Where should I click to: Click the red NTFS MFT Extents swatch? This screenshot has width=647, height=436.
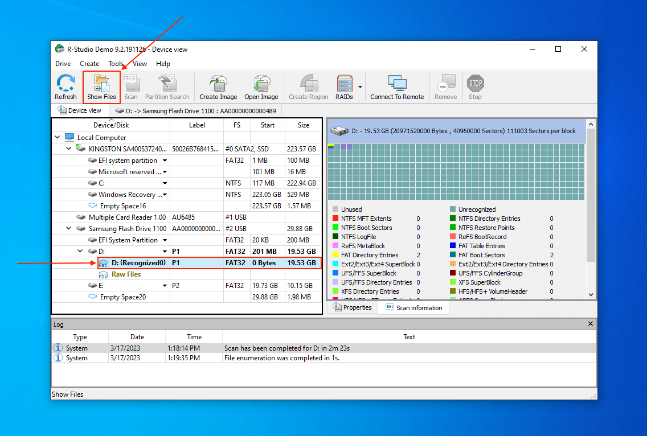(x=335, y=219)
